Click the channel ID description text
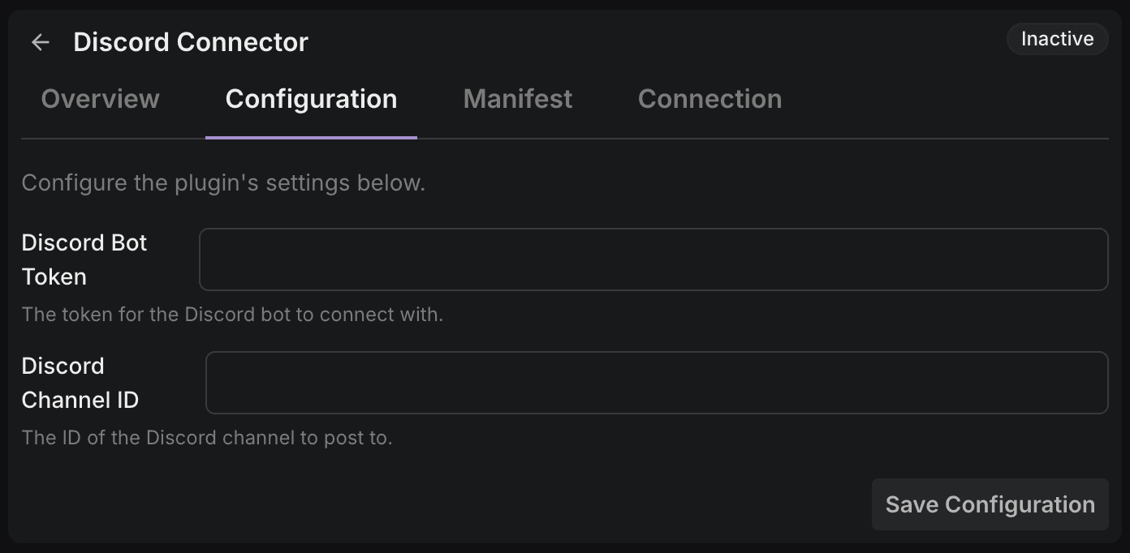 tap(206, 437)
